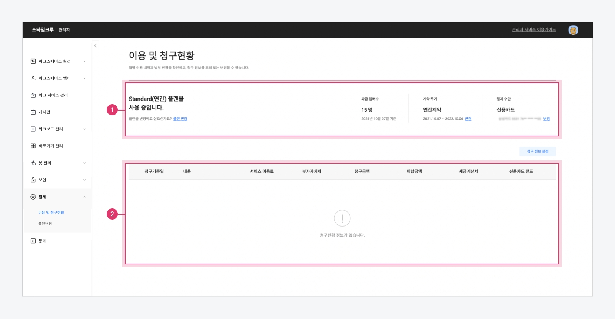Click the 플랜 변경 link
This screenshot has height=319, width=615.
click(180, 119)
